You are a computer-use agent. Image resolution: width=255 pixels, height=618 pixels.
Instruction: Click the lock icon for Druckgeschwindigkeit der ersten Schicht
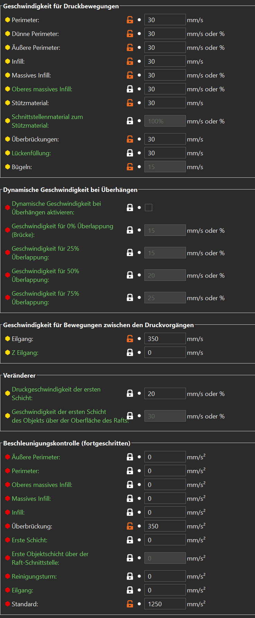point(130,394)
